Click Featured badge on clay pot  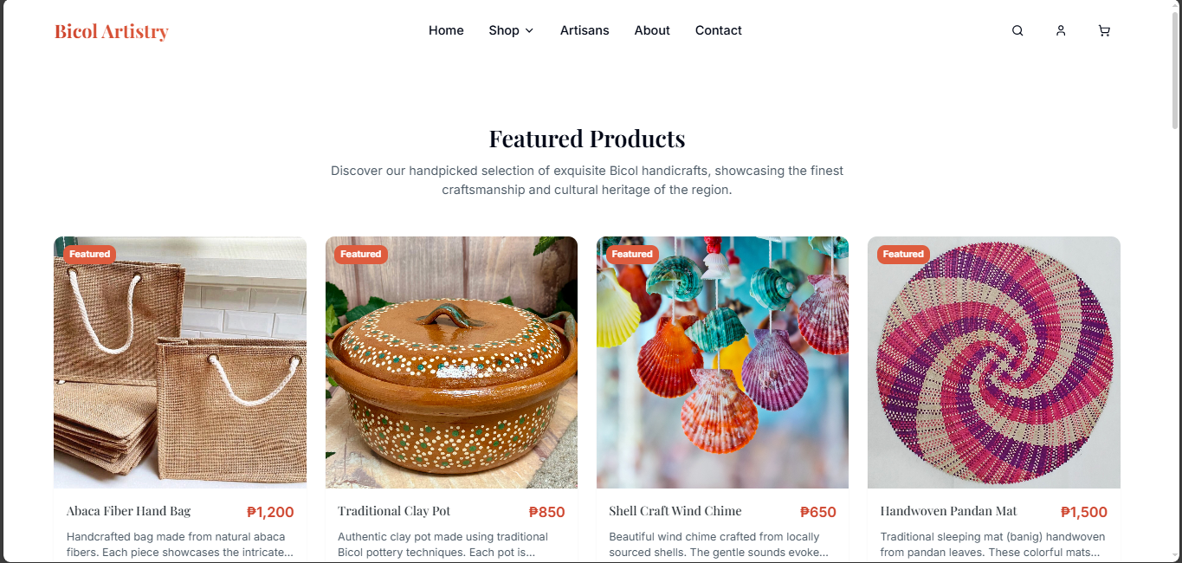point(361,254)
